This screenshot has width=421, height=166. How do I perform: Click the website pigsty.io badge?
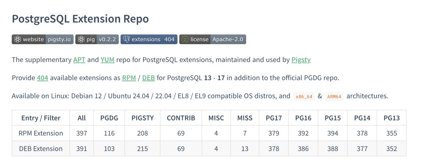(42, 39)
